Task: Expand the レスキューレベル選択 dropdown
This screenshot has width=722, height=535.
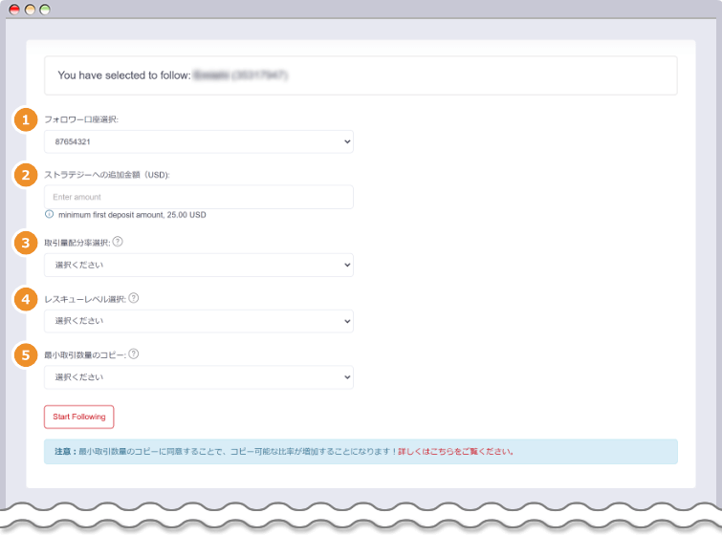Action: pyautogui.click(x=199, y=321)
